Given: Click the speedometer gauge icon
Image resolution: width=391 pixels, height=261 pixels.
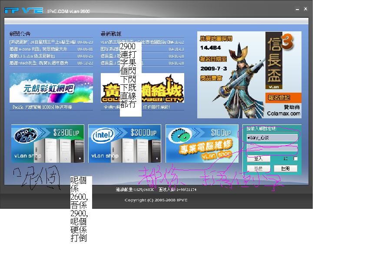Looking at the screenshot, I should coord(180,136).
